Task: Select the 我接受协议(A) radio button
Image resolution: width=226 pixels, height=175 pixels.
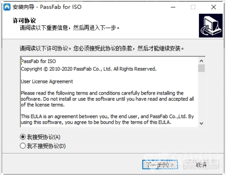Action: 23,137
